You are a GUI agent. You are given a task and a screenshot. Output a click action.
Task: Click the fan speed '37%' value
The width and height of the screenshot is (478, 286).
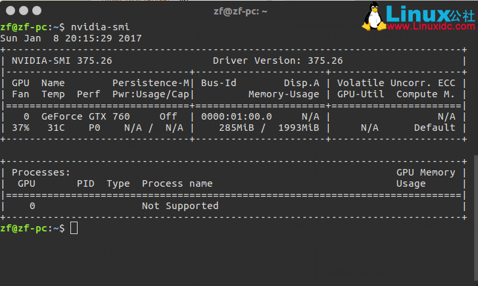21,128
